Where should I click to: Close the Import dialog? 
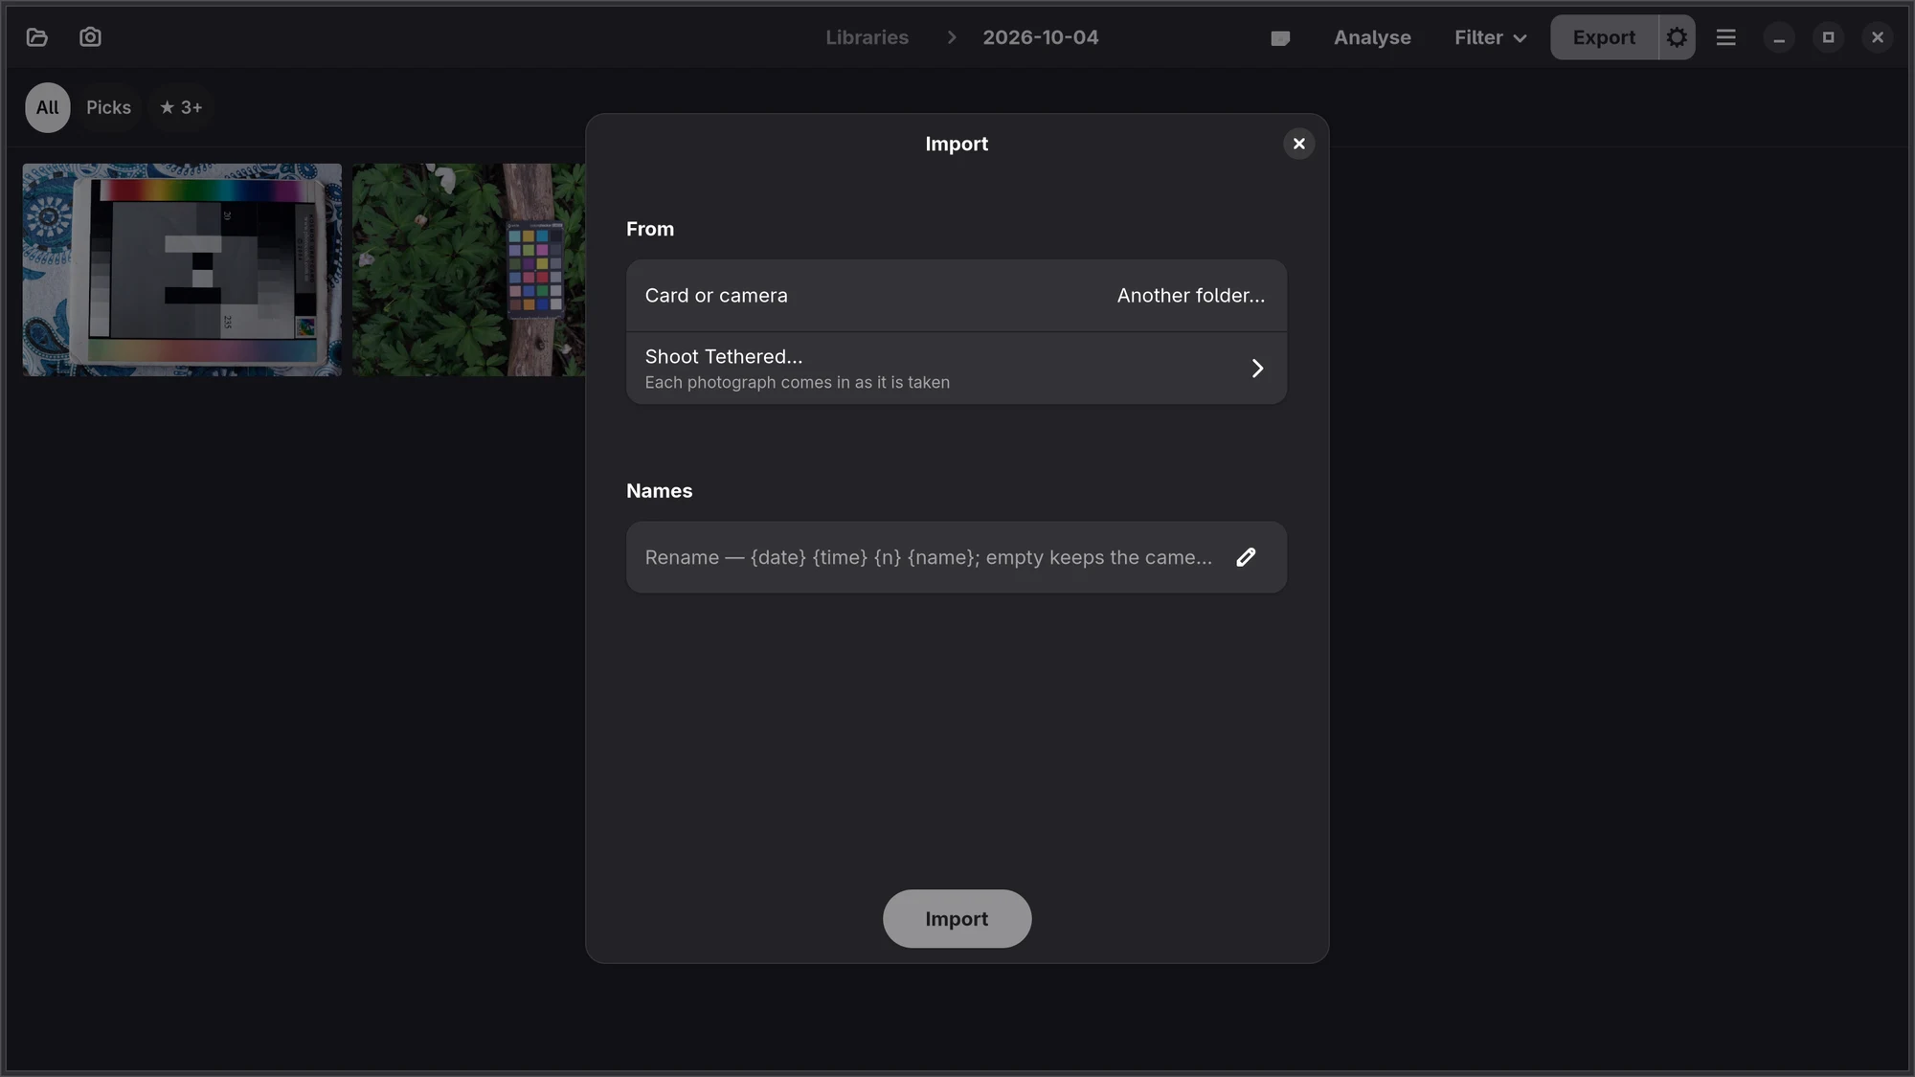click(1299, 144)
